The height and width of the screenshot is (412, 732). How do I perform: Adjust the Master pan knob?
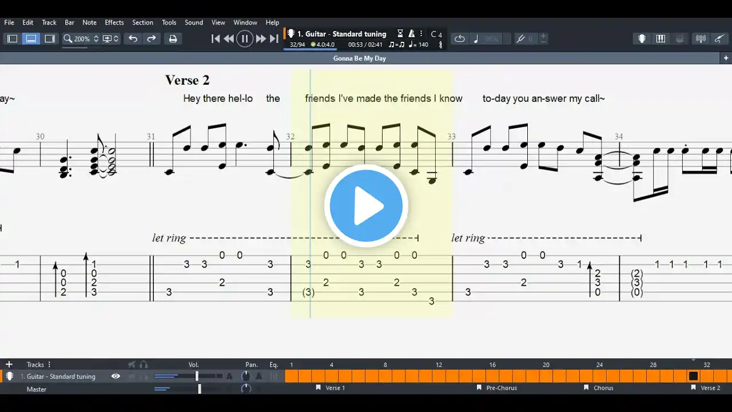click(x=246, y=389)
